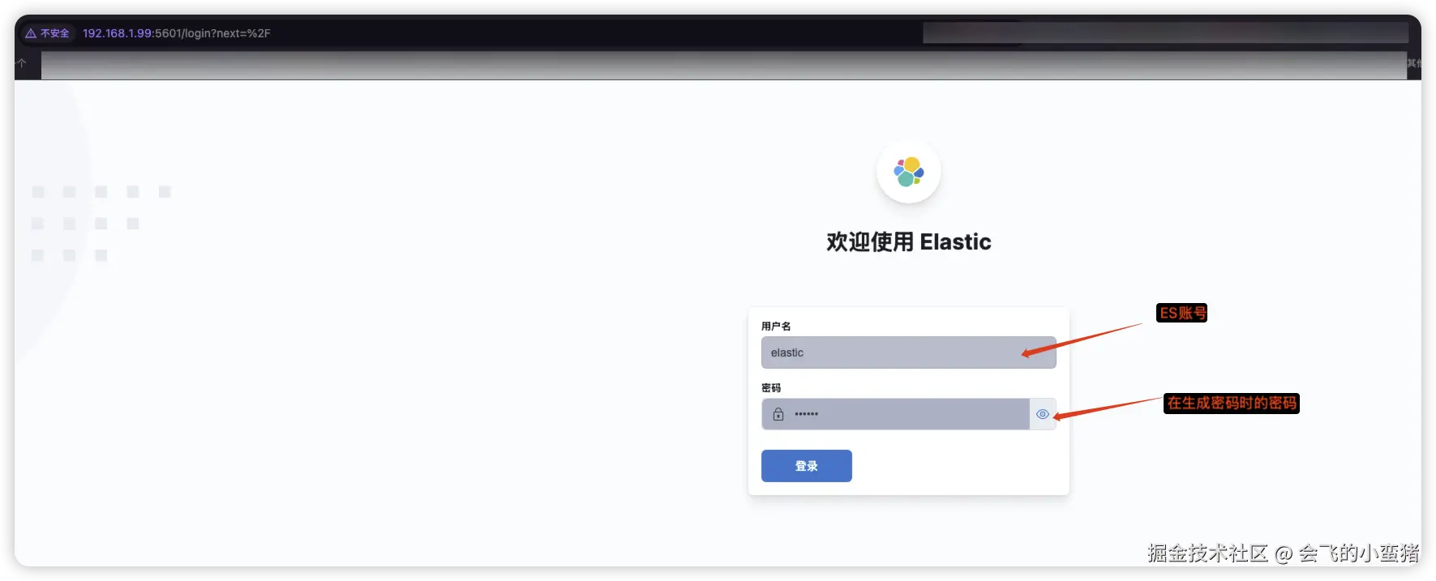This screenshot has width=1436, height=581.
Task: Click the 在生成密码时的密码 annotation label
Action: 1232,403
